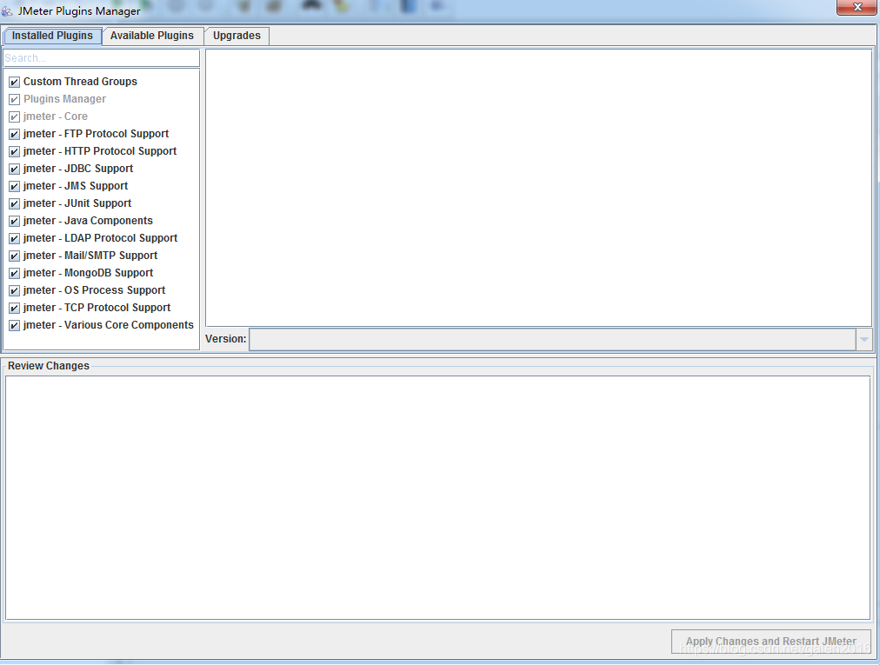This screenshot has height=665, width=880.
Task: Uncheck jmeter - Java Components checkbox
Action: [15, 221]
